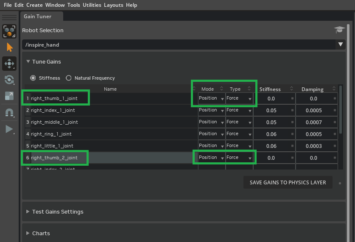Viewport: 355px width, 242px height.
Task: Open Type dropdown for right_thumb_2_joint
Action: pyautogui.click(x=239, y=158)
